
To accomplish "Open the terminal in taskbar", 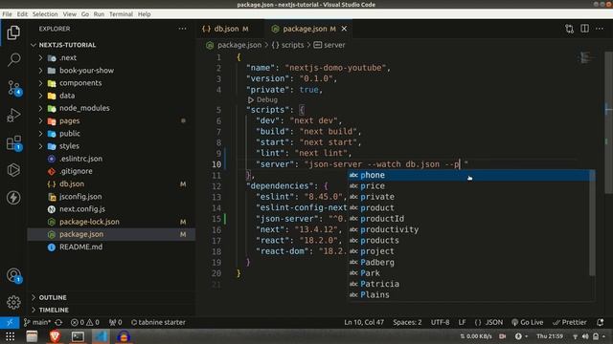I will (x=78, y=336).
